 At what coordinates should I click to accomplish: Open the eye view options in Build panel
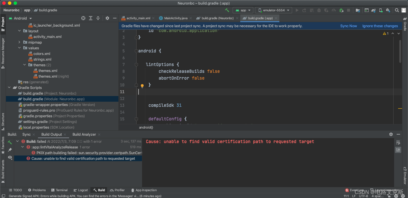(x=10, y=157)
